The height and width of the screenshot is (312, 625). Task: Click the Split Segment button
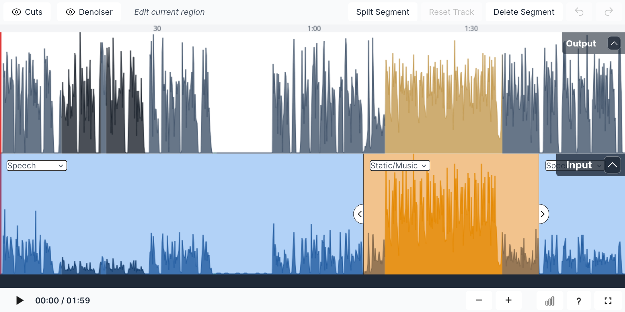point(382,12)
